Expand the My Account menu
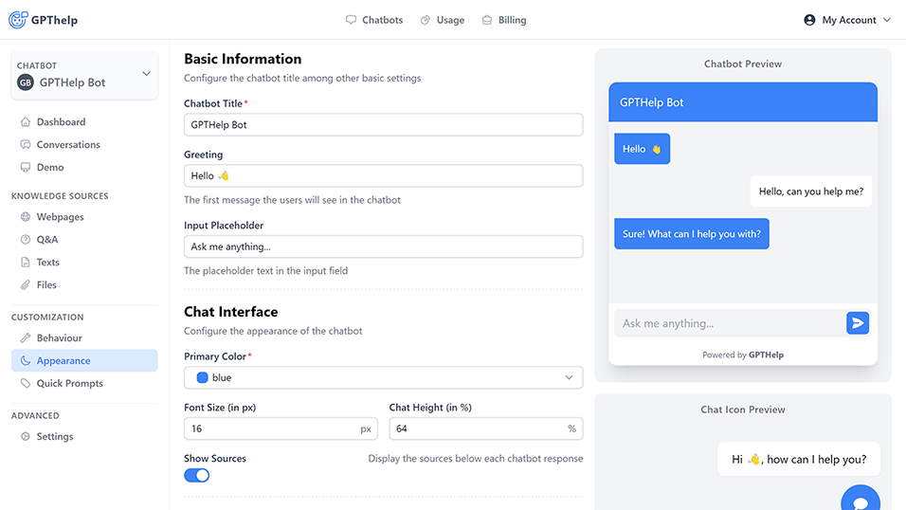 pos(846,20)
